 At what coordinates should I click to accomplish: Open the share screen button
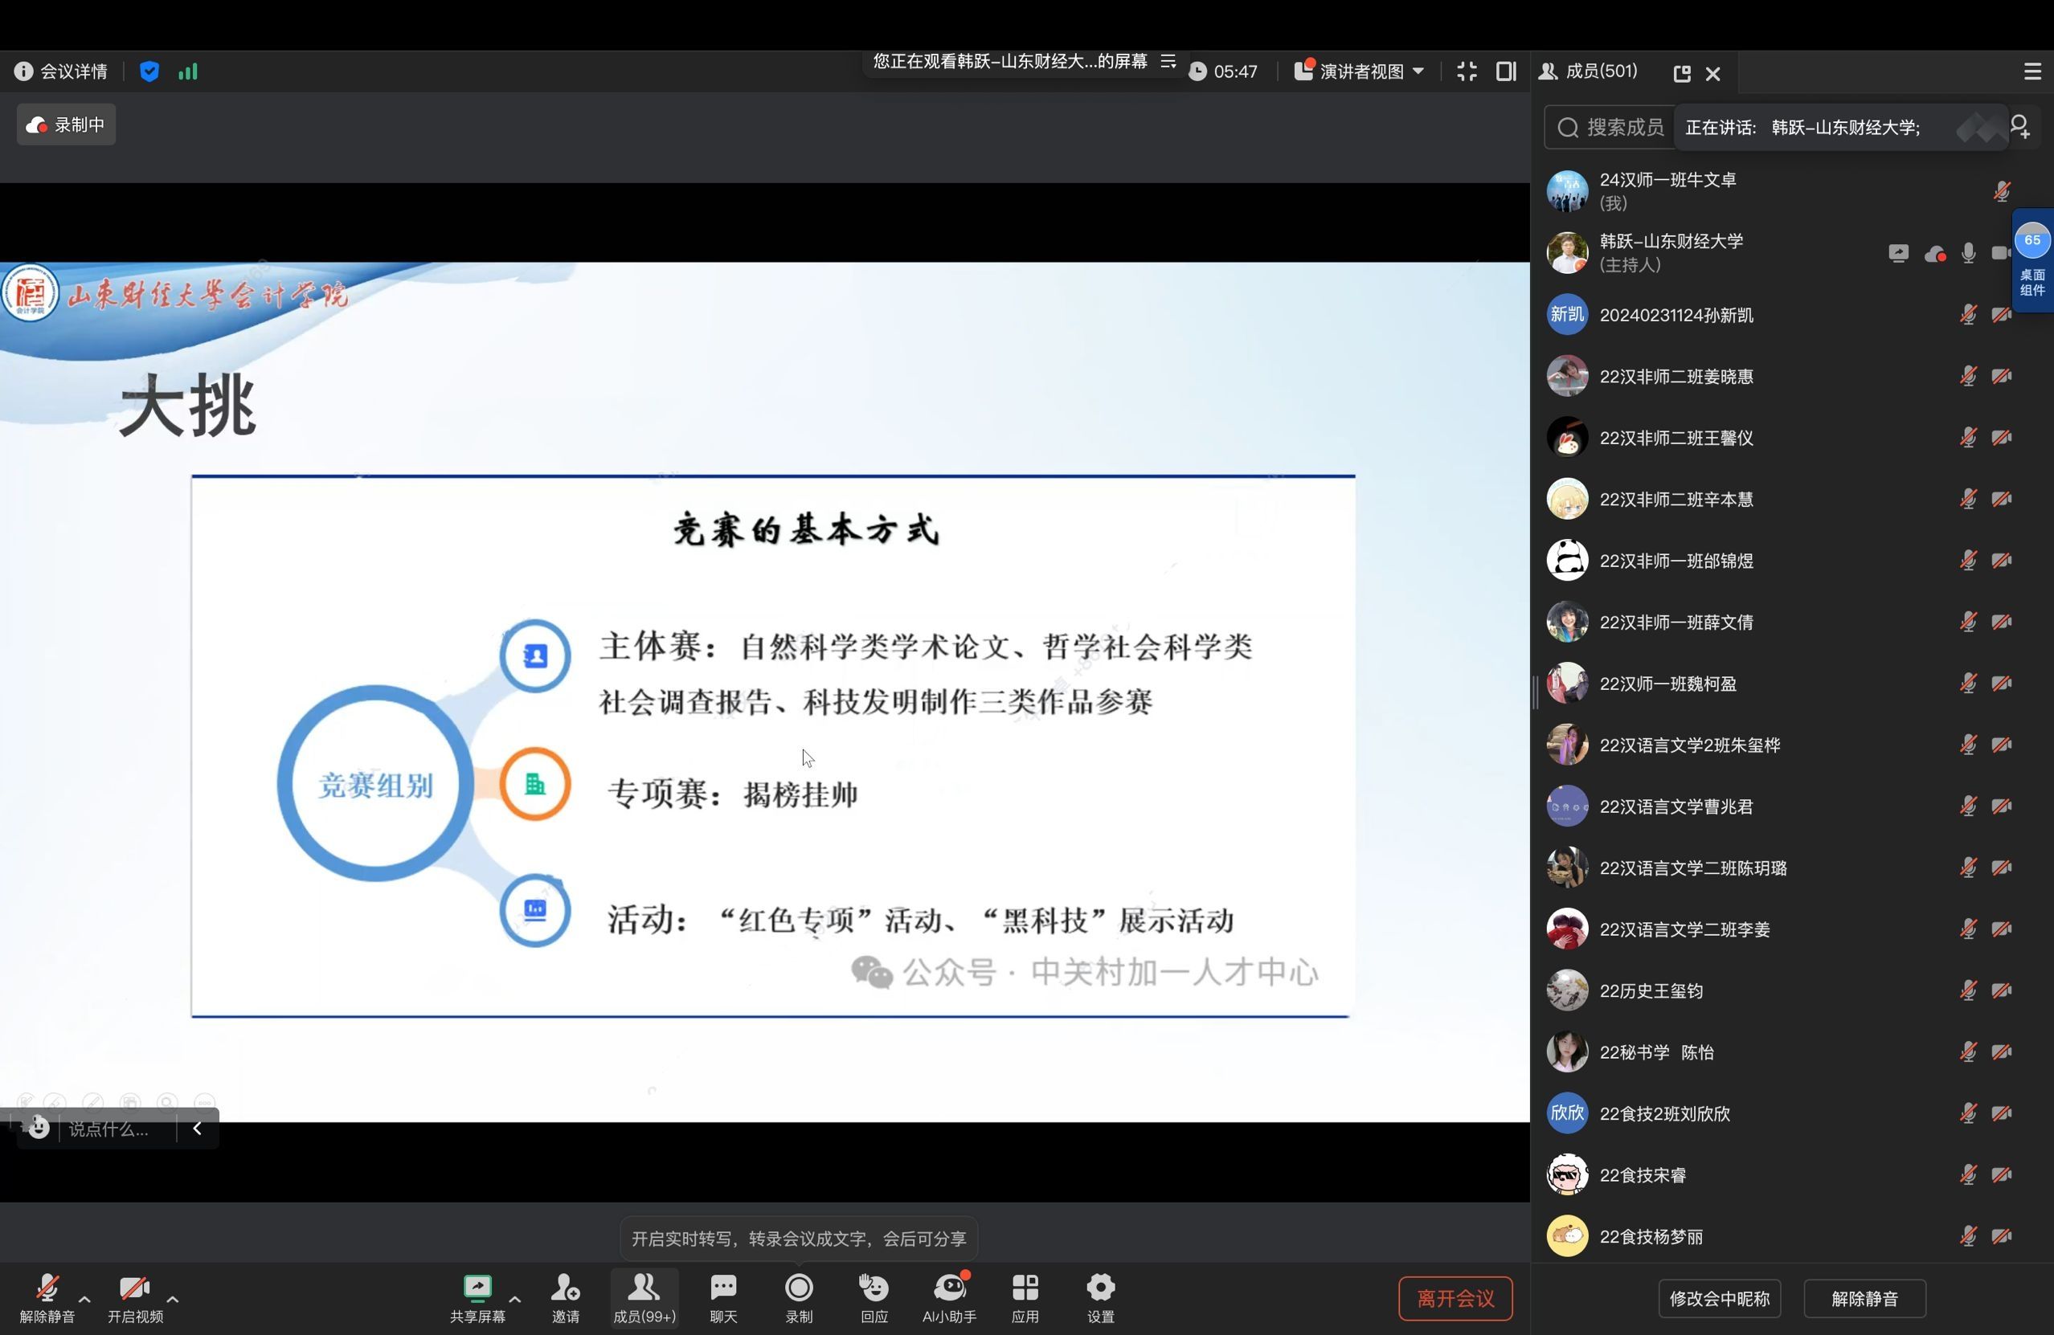pyautogui.click(x=477, y=1296)
